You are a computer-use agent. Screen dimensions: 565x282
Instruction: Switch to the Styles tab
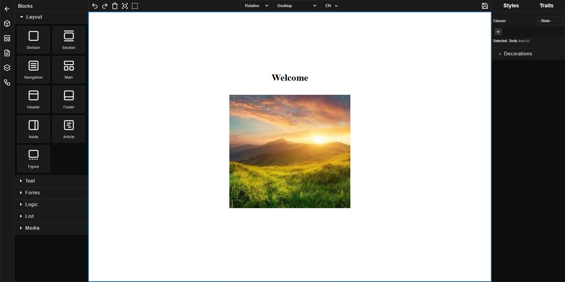coord(511,5)
